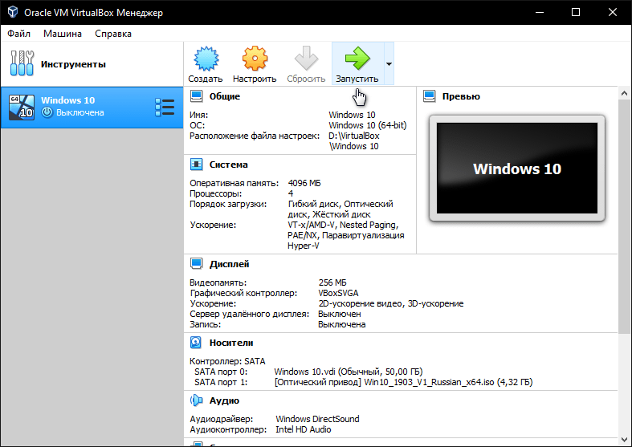
Task: Click the Оперативная память label
Action: tap(234, 183)
